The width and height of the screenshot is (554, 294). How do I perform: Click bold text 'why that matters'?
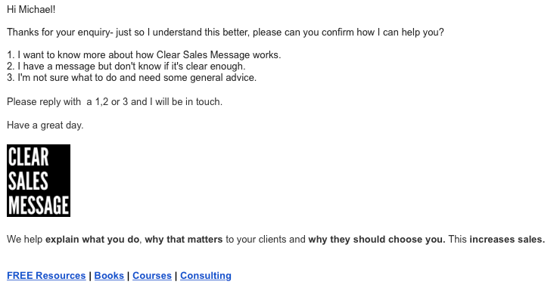tap(184, 240)
